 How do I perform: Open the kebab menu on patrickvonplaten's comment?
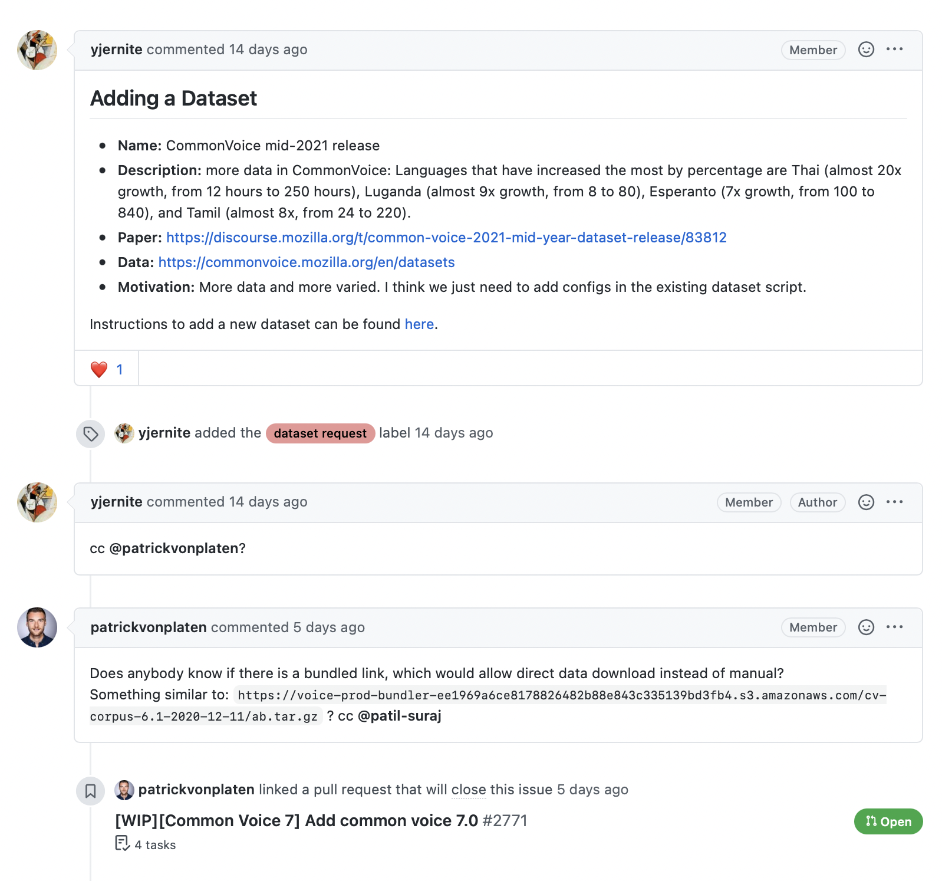[x=895, y=627]
